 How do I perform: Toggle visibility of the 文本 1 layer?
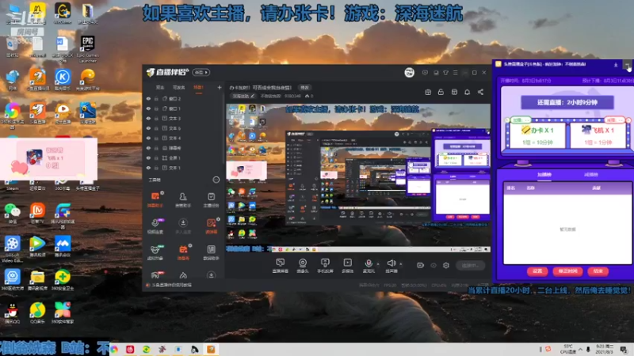tap(148, 168)
